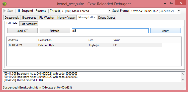Switch to the Breakpoints tab

pyautogui.click(x=29, y=18)
